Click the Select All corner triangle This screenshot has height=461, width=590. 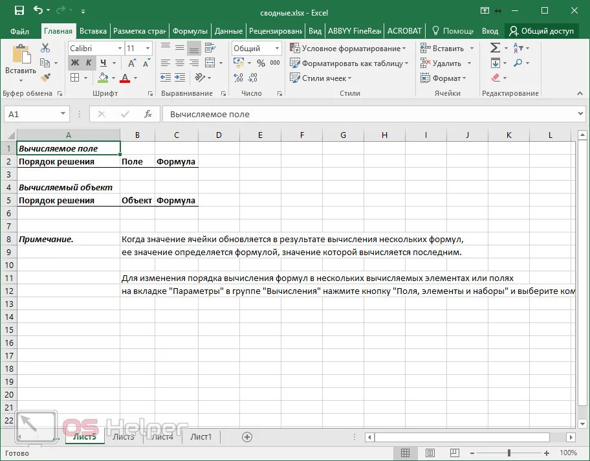pos(10,135)
